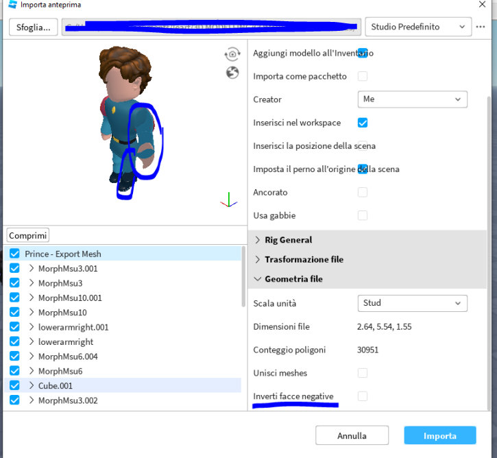Expand the MorphMsu6 tree node
This screenshot has height=458, width=497.
click(32, 371)
